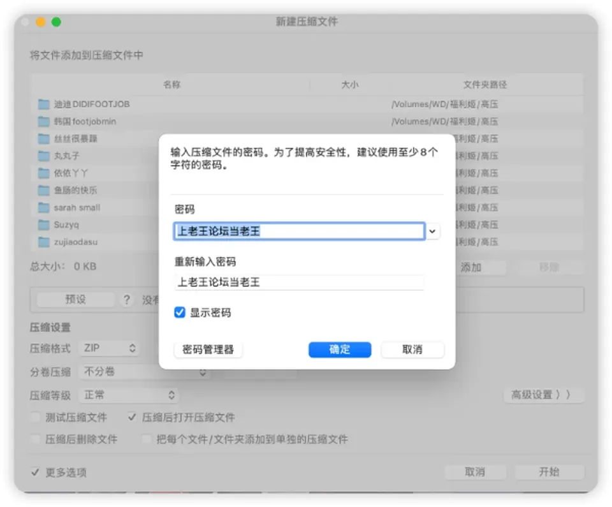The height and width of the screenshot is (507, 612).
Task: Click the 大小 column header
Action: pos(350,84)
